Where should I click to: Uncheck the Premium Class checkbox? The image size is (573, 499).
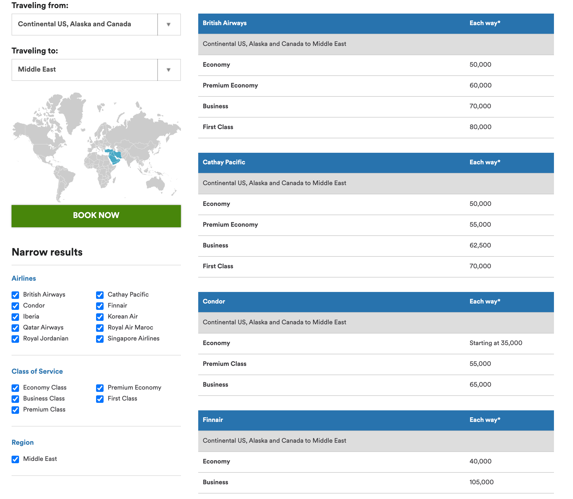15,410
